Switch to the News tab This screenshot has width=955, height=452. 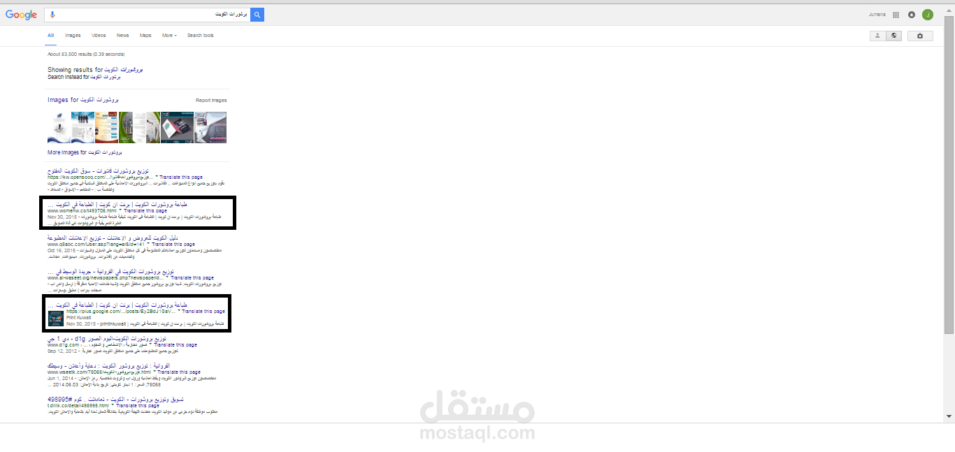123,35
